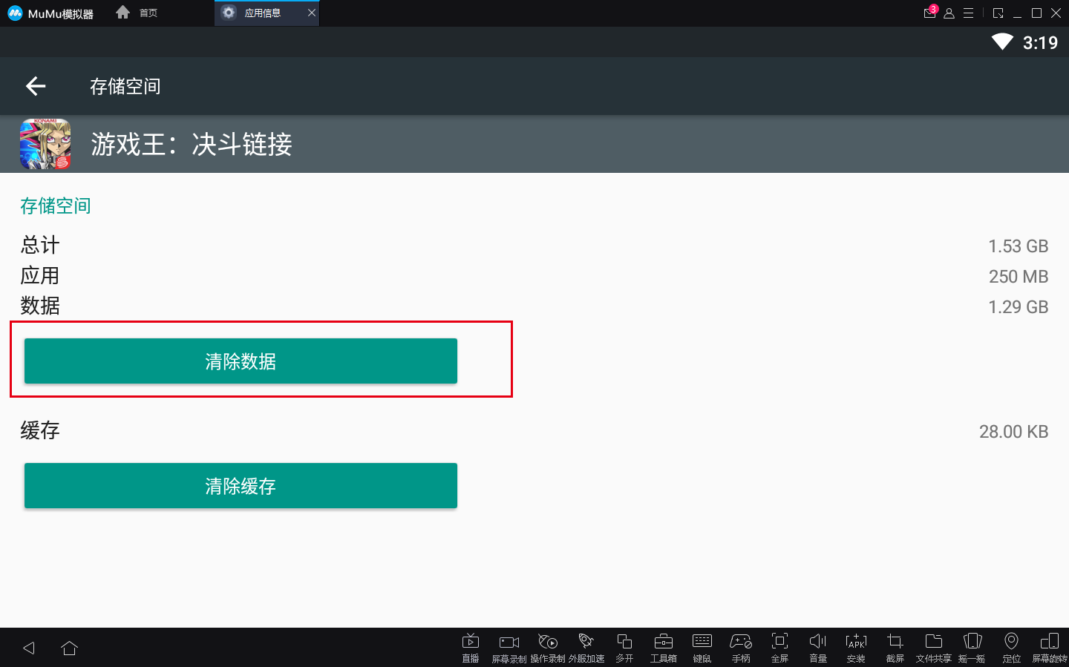1069x667 pixels.
Task: Take a screenshot with 截屏
Action: tap(895, 647)
